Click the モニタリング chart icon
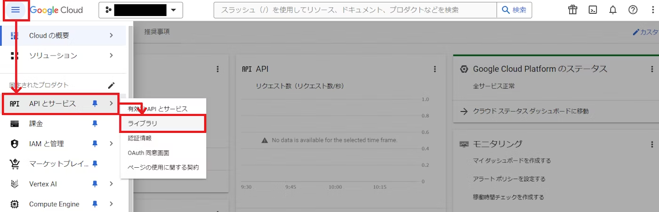Viewport: 659px width, 212px height. click(x=464, y=144)
